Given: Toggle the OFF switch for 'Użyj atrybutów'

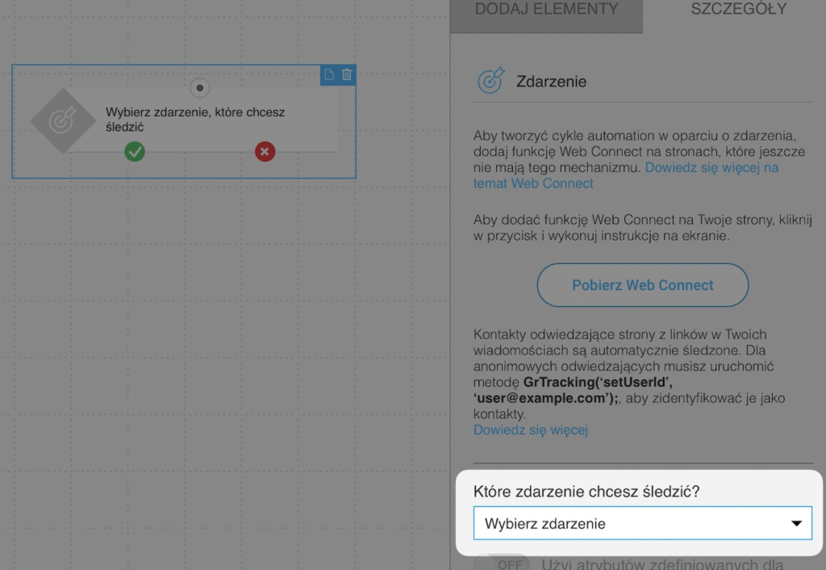Looking at the screenshot, I should (501, 564).
